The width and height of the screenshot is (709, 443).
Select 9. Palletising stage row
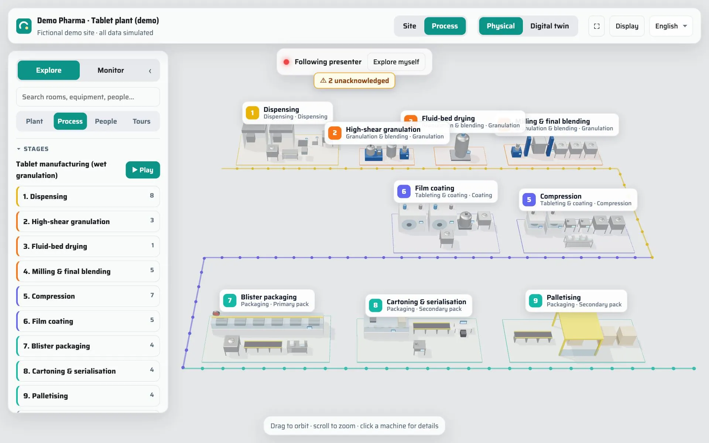(x=88, y=396)
